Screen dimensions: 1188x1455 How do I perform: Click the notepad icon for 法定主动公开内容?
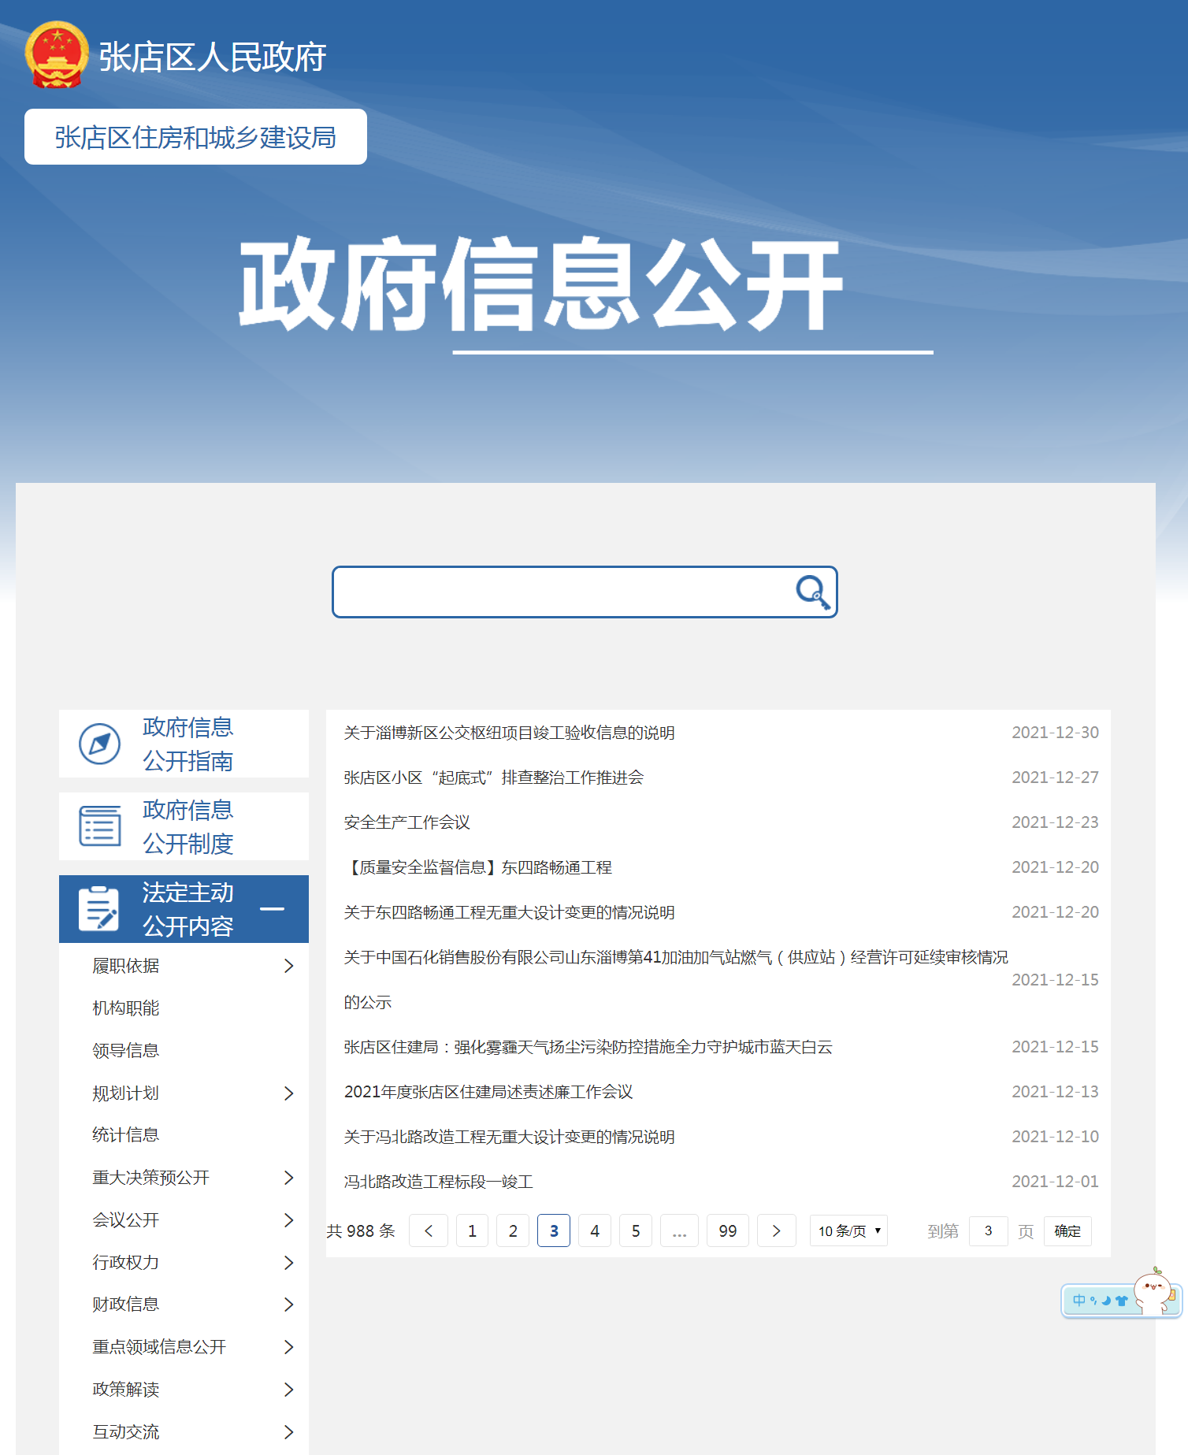[99, 909]
